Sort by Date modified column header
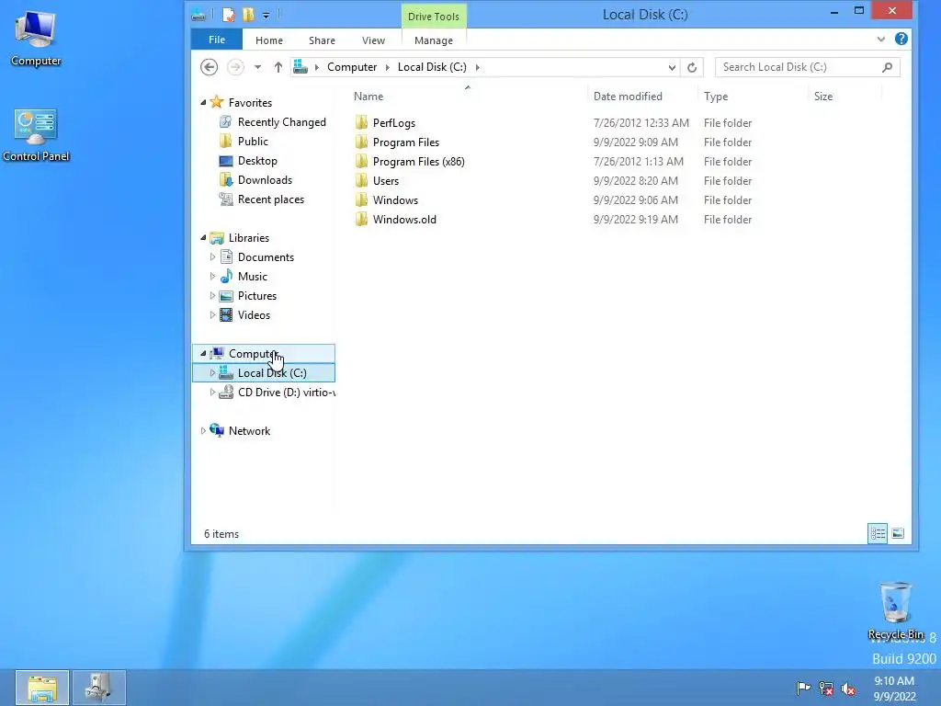Image resolution: width=941 pixels, height=706 pixels. [642, 96]
